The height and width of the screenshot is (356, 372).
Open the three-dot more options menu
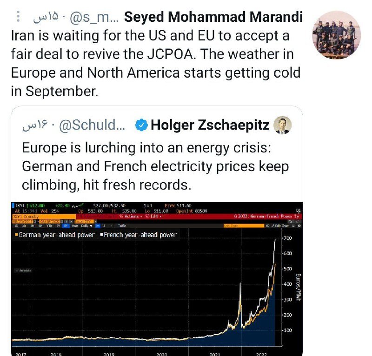point(19,17)
